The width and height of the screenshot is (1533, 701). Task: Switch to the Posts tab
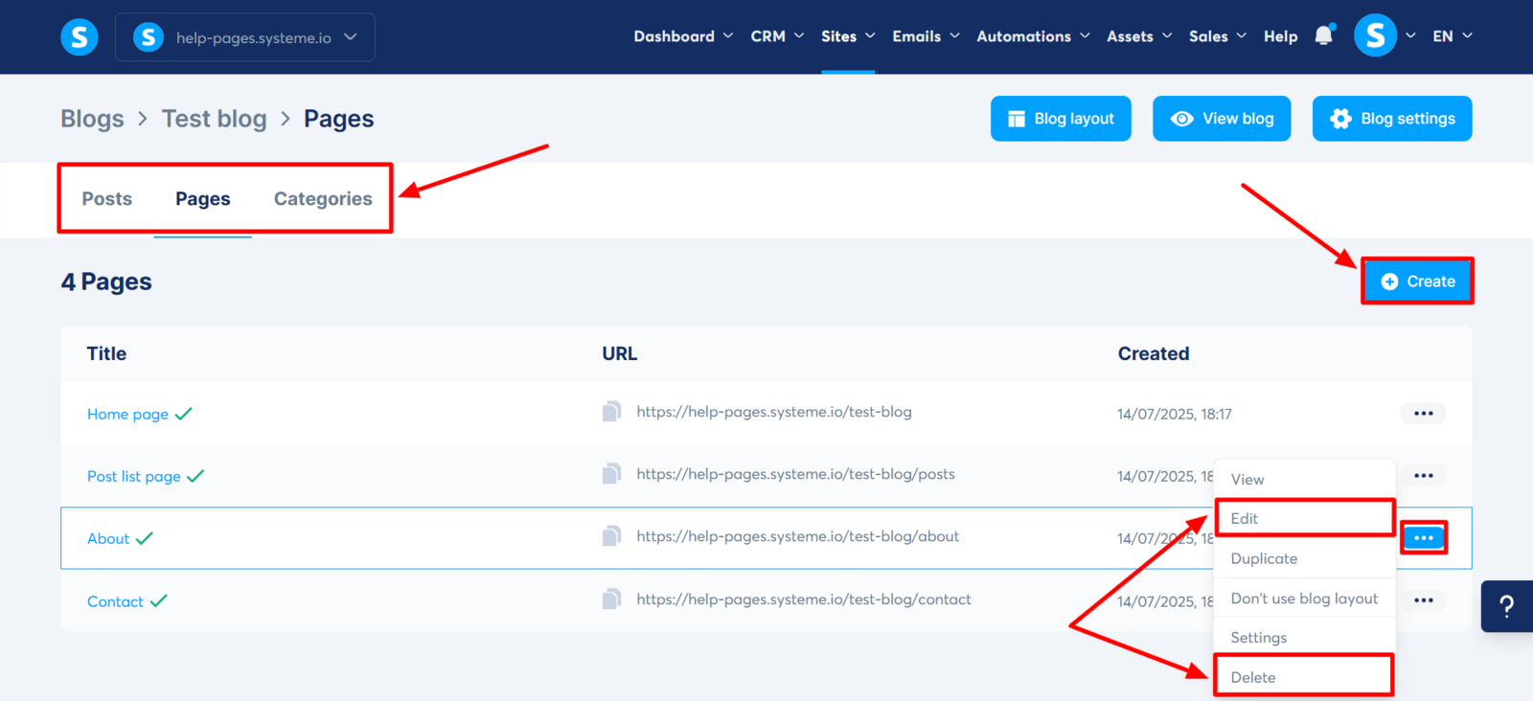tap(106, 199)
